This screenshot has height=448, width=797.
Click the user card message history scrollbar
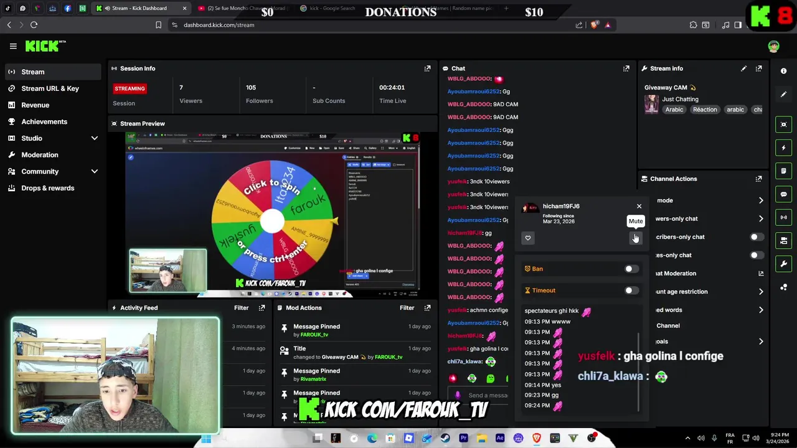[639, 371]
